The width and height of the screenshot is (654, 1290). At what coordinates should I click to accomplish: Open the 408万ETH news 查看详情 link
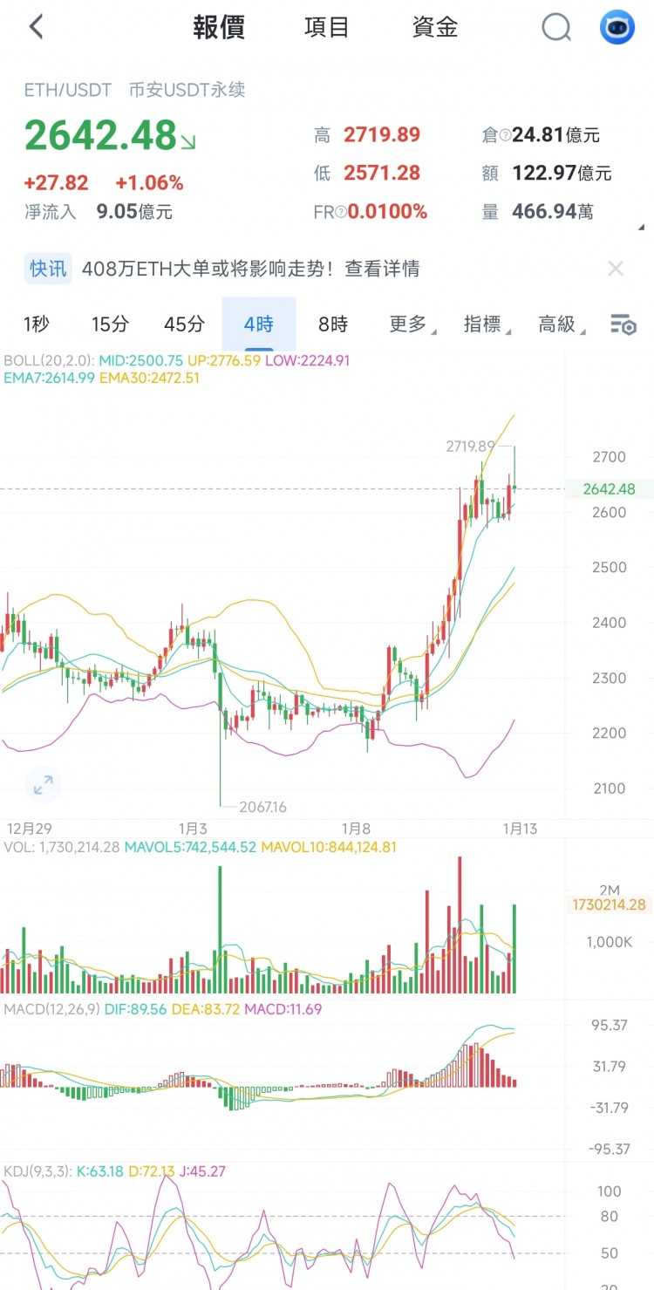tap(382, 269)
